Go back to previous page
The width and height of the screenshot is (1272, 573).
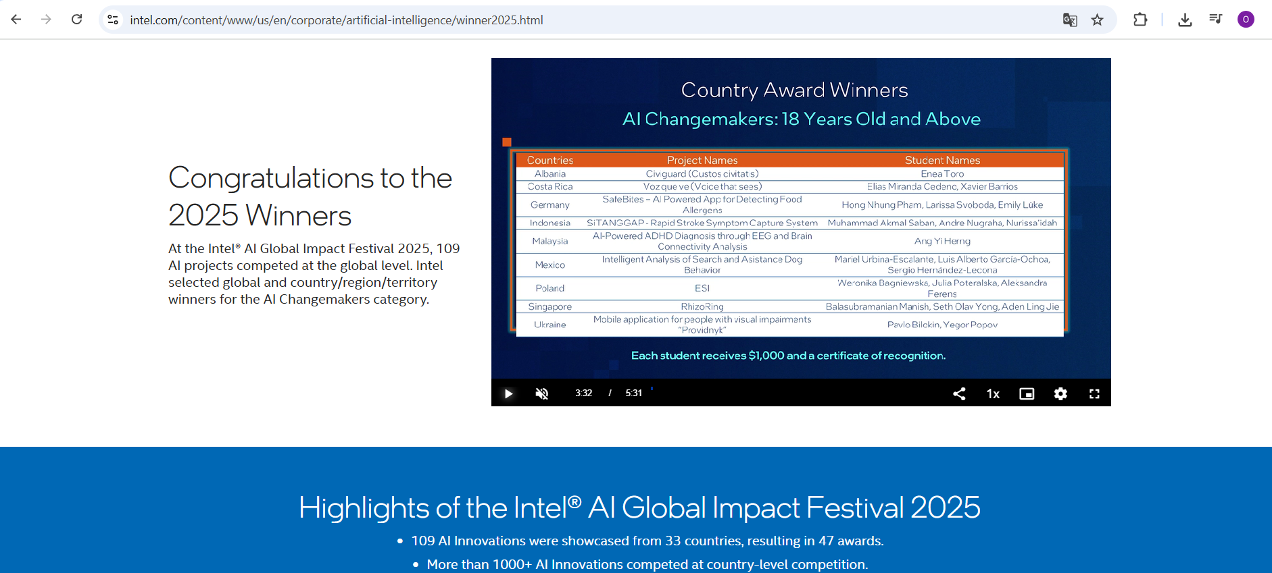click(x=16, y=20)
